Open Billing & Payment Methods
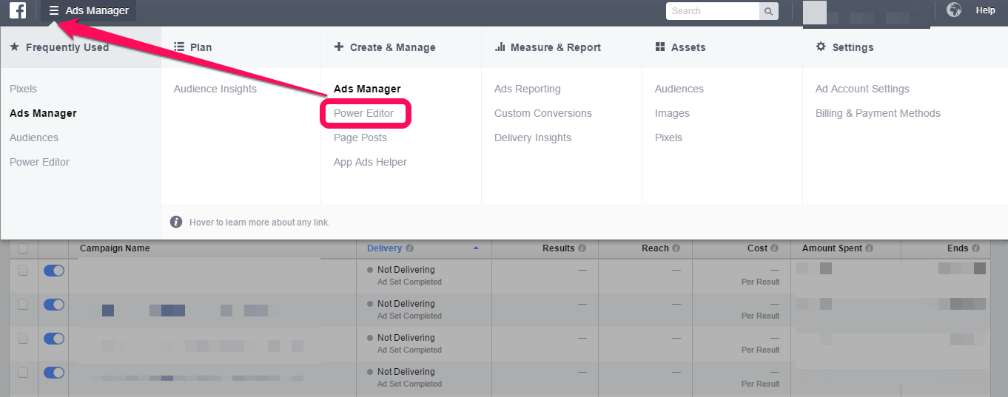 (878, 113)
